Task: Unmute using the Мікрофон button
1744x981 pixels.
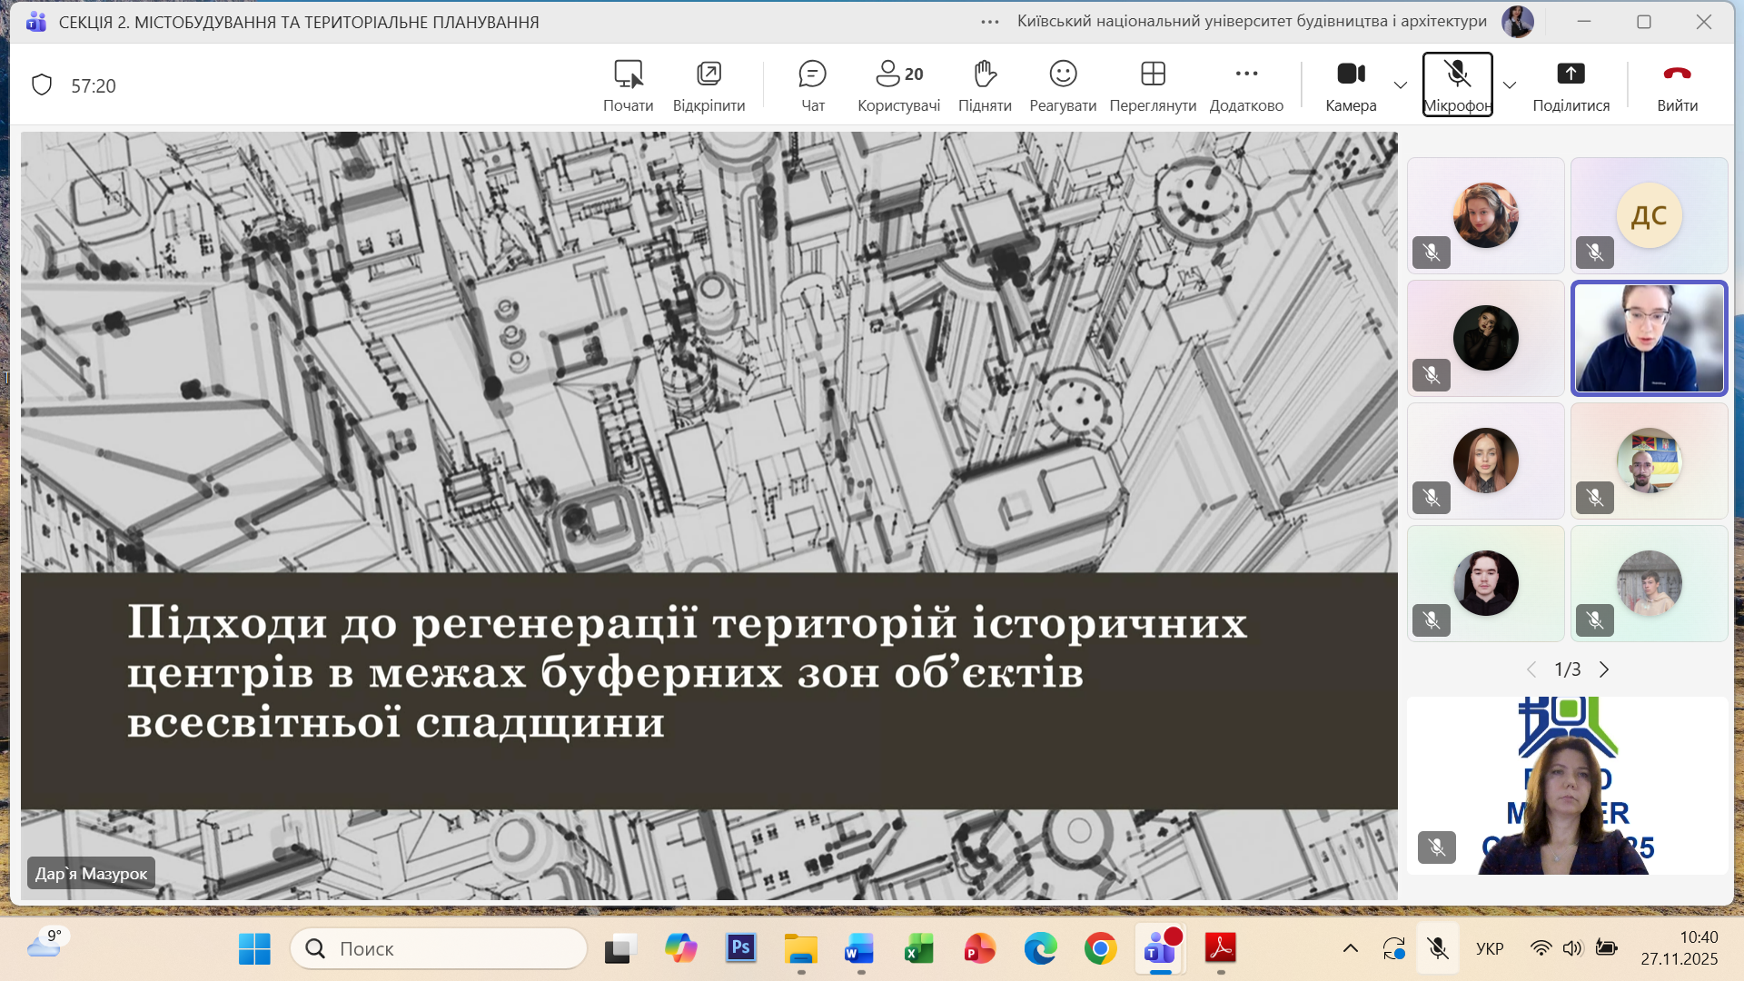Action: [x=1457, y=84]
